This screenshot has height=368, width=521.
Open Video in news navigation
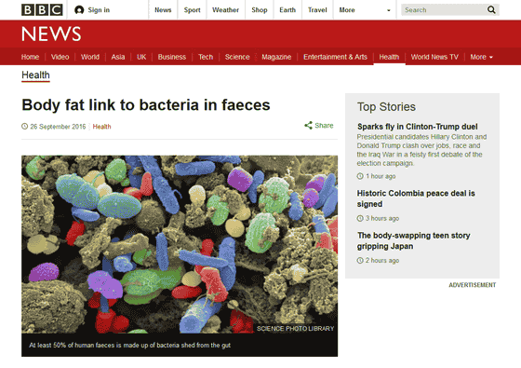click(60, 57)
